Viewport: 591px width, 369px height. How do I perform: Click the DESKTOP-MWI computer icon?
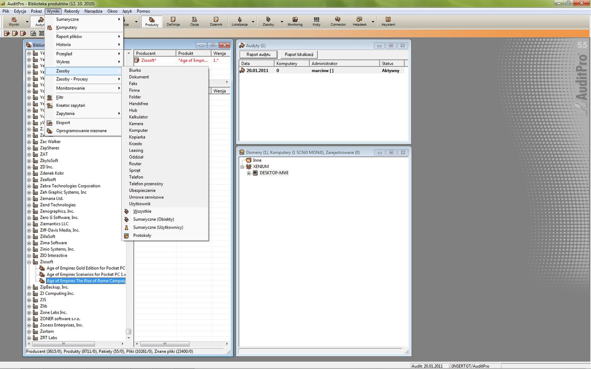point(255,173)
